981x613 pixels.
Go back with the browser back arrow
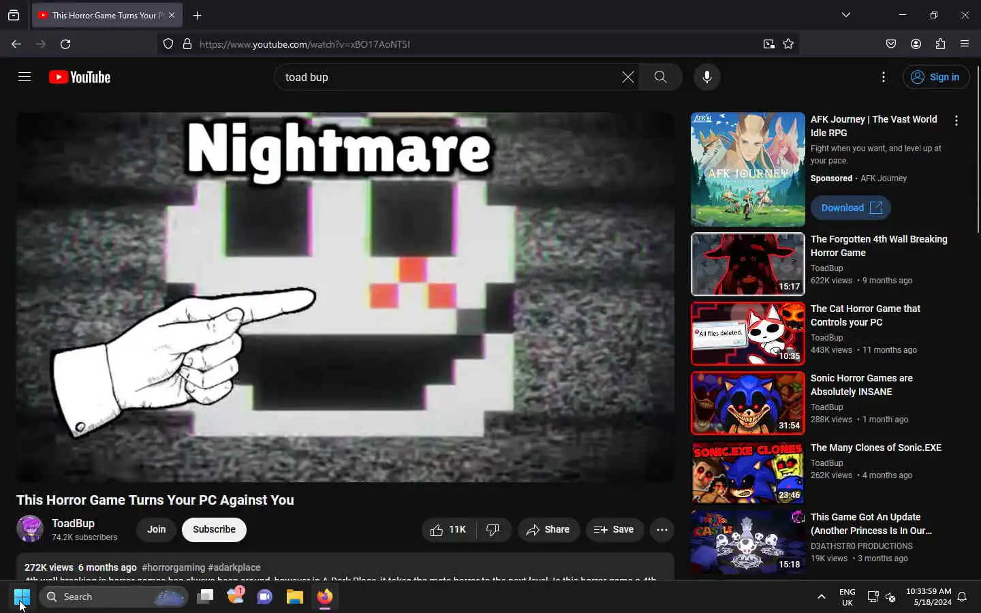(x=16, y=44)
